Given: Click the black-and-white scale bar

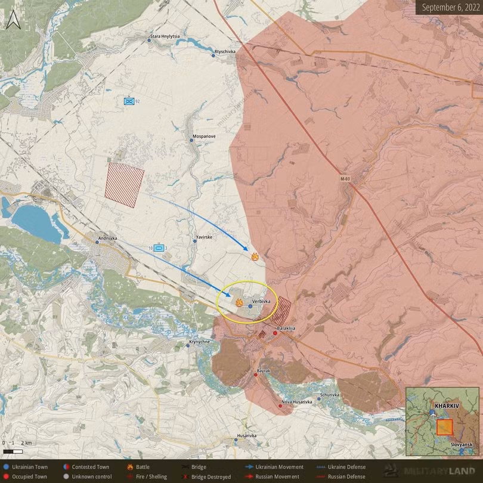Looking at the screenshot, I should coord(13,451).
